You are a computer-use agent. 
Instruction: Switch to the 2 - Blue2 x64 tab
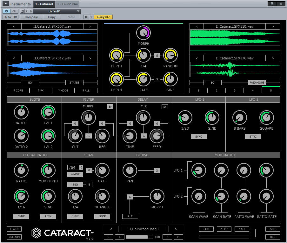pyautogui.click(x=67, y=4)
